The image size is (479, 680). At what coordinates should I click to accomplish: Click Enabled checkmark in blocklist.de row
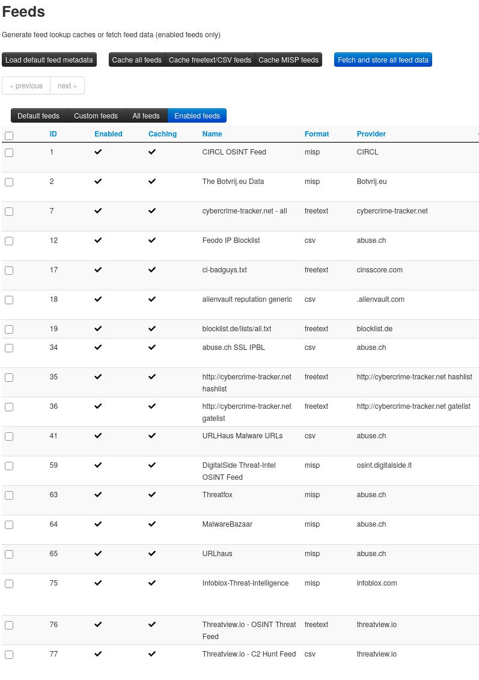pyautogui.click(x=98, y=329)
